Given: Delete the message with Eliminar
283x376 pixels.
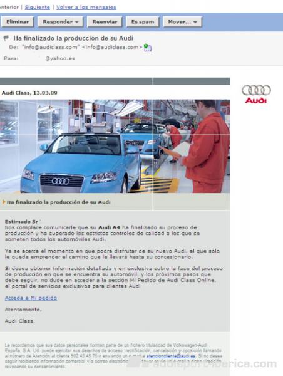Looking at the screenshot, I should pyautogui.click(x=18, y=22).
